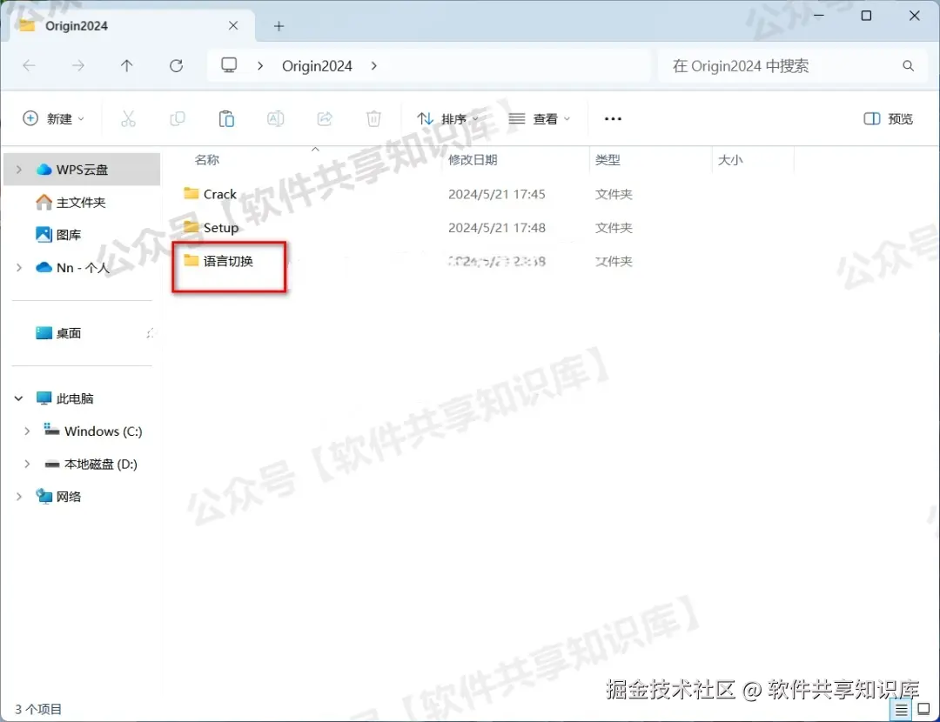The height and width of the screenshot is (722, 940).
Task: Open the three-dot more options menu
Action: tap(613, 118)
